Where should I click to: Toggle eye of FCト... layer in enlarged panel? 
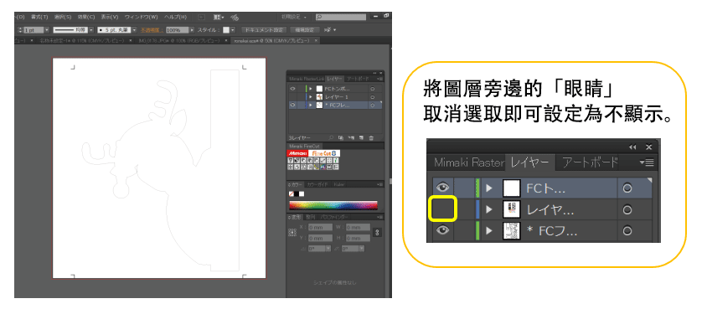[x=443, y=188]
